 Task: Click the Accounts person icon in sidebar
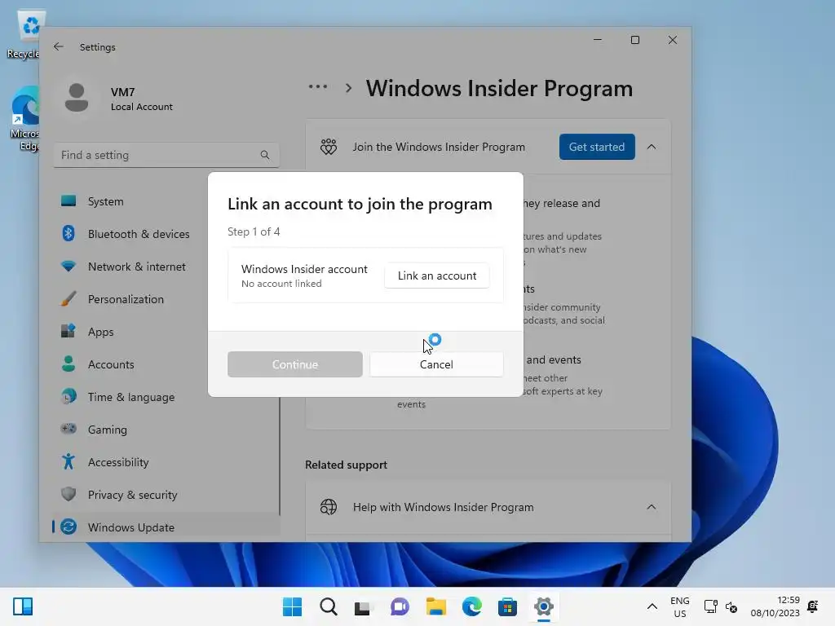(x=68, y=364)
